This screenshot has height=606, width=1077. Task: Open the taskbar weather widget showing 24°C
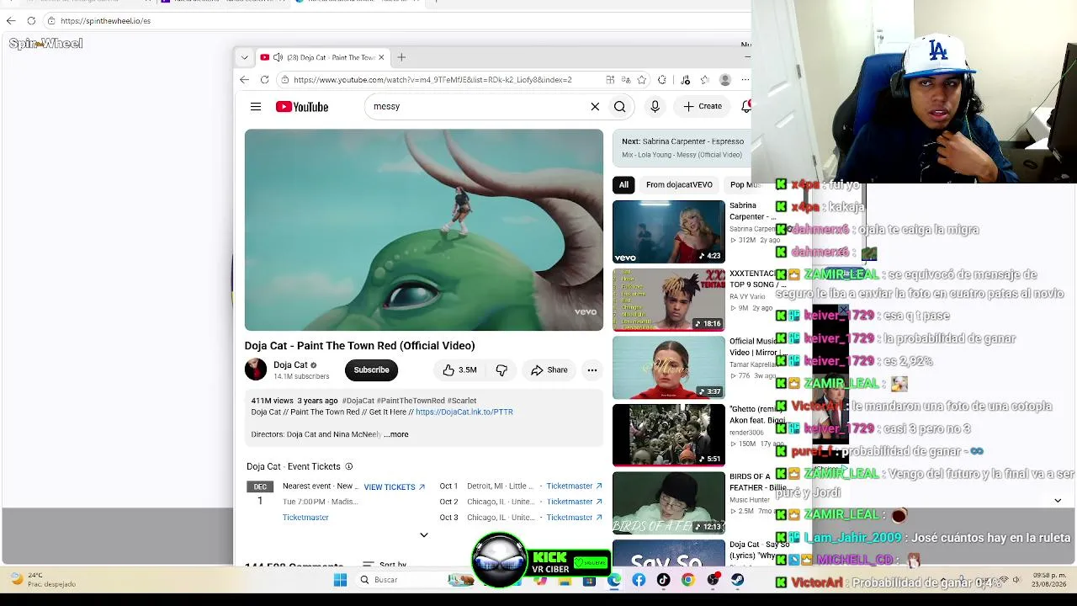point(44,580)
